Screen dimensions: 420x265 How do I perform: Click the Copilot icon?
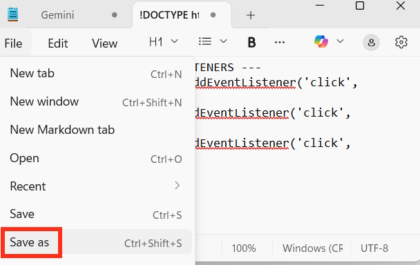tap(321, 41)
